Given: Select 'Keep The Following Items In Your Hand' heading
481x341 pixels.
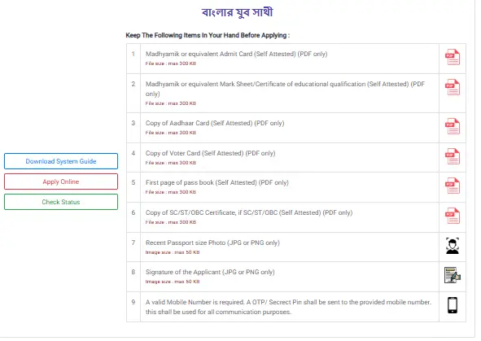Looking at the screenshot, I should tap(208, 35).
